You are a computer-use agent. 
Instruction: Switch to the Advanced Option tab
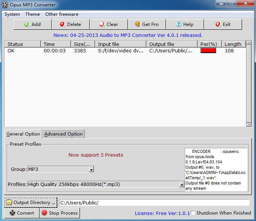(63, 134)
